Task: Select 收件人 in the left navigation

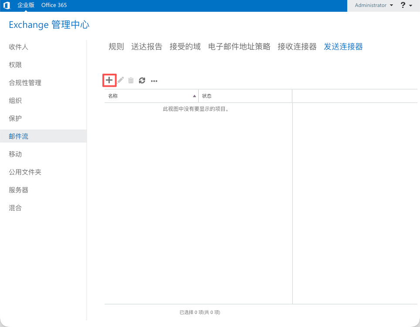Action: tap(19, 47)
